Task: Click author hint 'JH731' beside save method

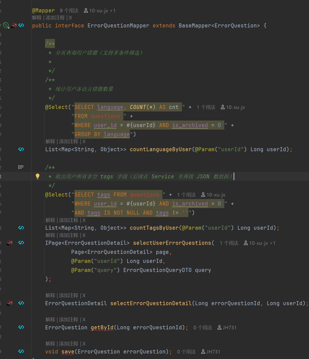Action: pyautogui.click(x=211, y=352)
